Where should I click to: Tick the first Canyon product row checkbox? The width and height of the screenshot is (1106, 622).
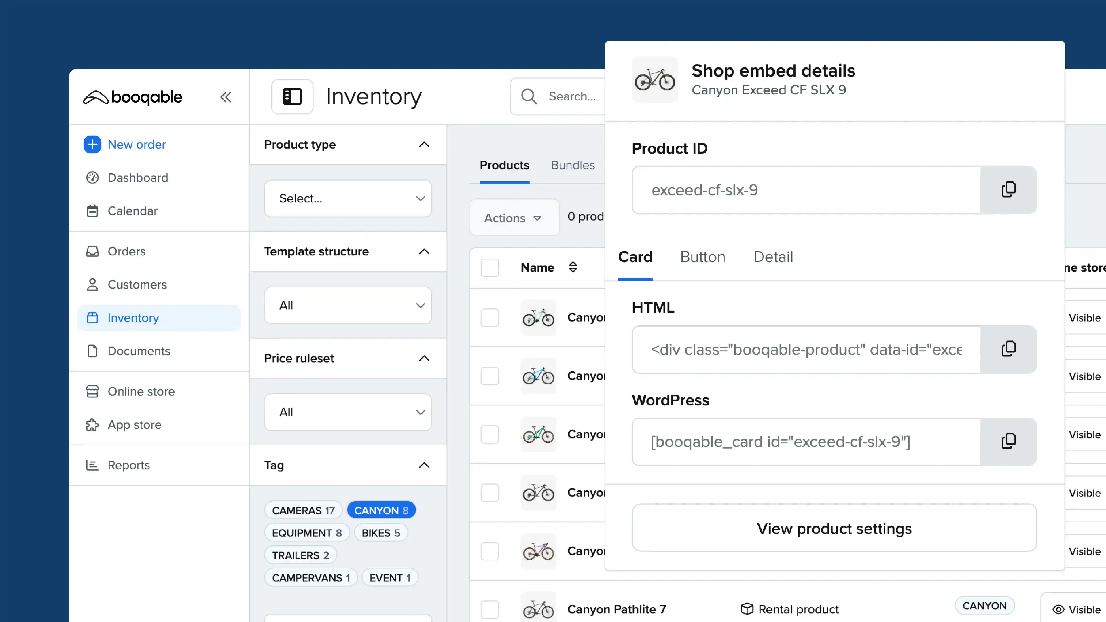coord(489,318)
